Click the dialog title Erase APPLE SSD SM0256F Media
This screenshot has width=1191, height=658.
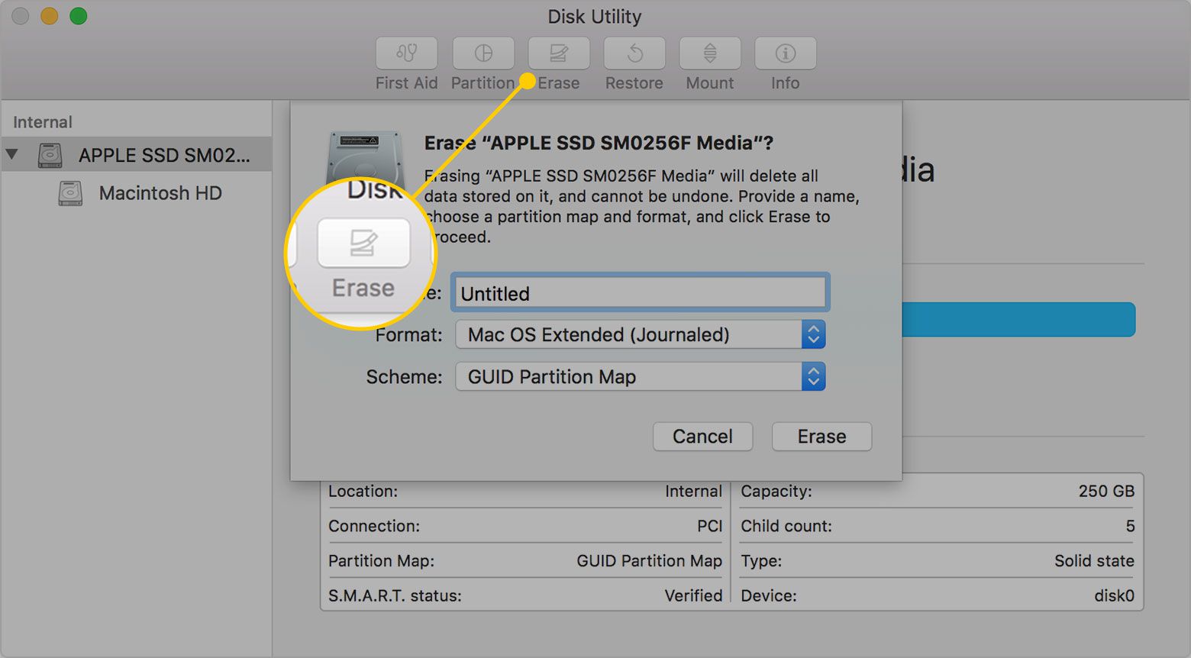pyautogui.click(x=599, y=143)
